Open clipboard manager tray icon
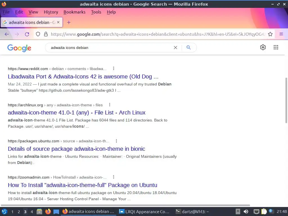 pos(264,211)
